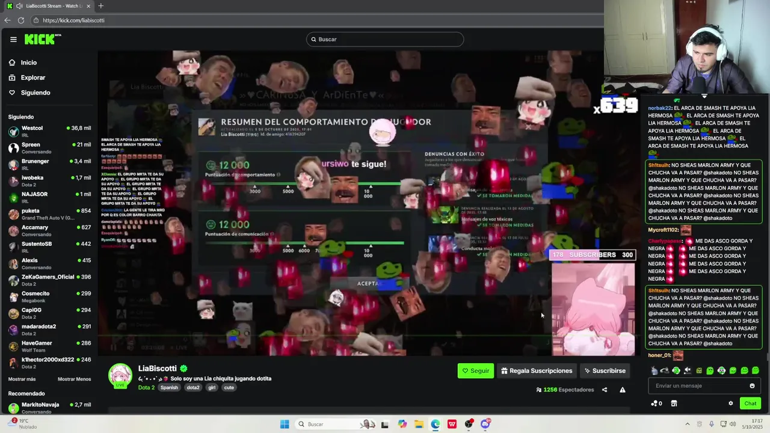Collapse chat with top arrow

(x=704, y=96)
